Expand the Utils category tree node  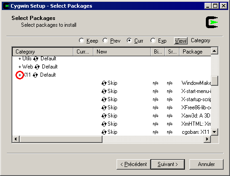pos(20,59)
